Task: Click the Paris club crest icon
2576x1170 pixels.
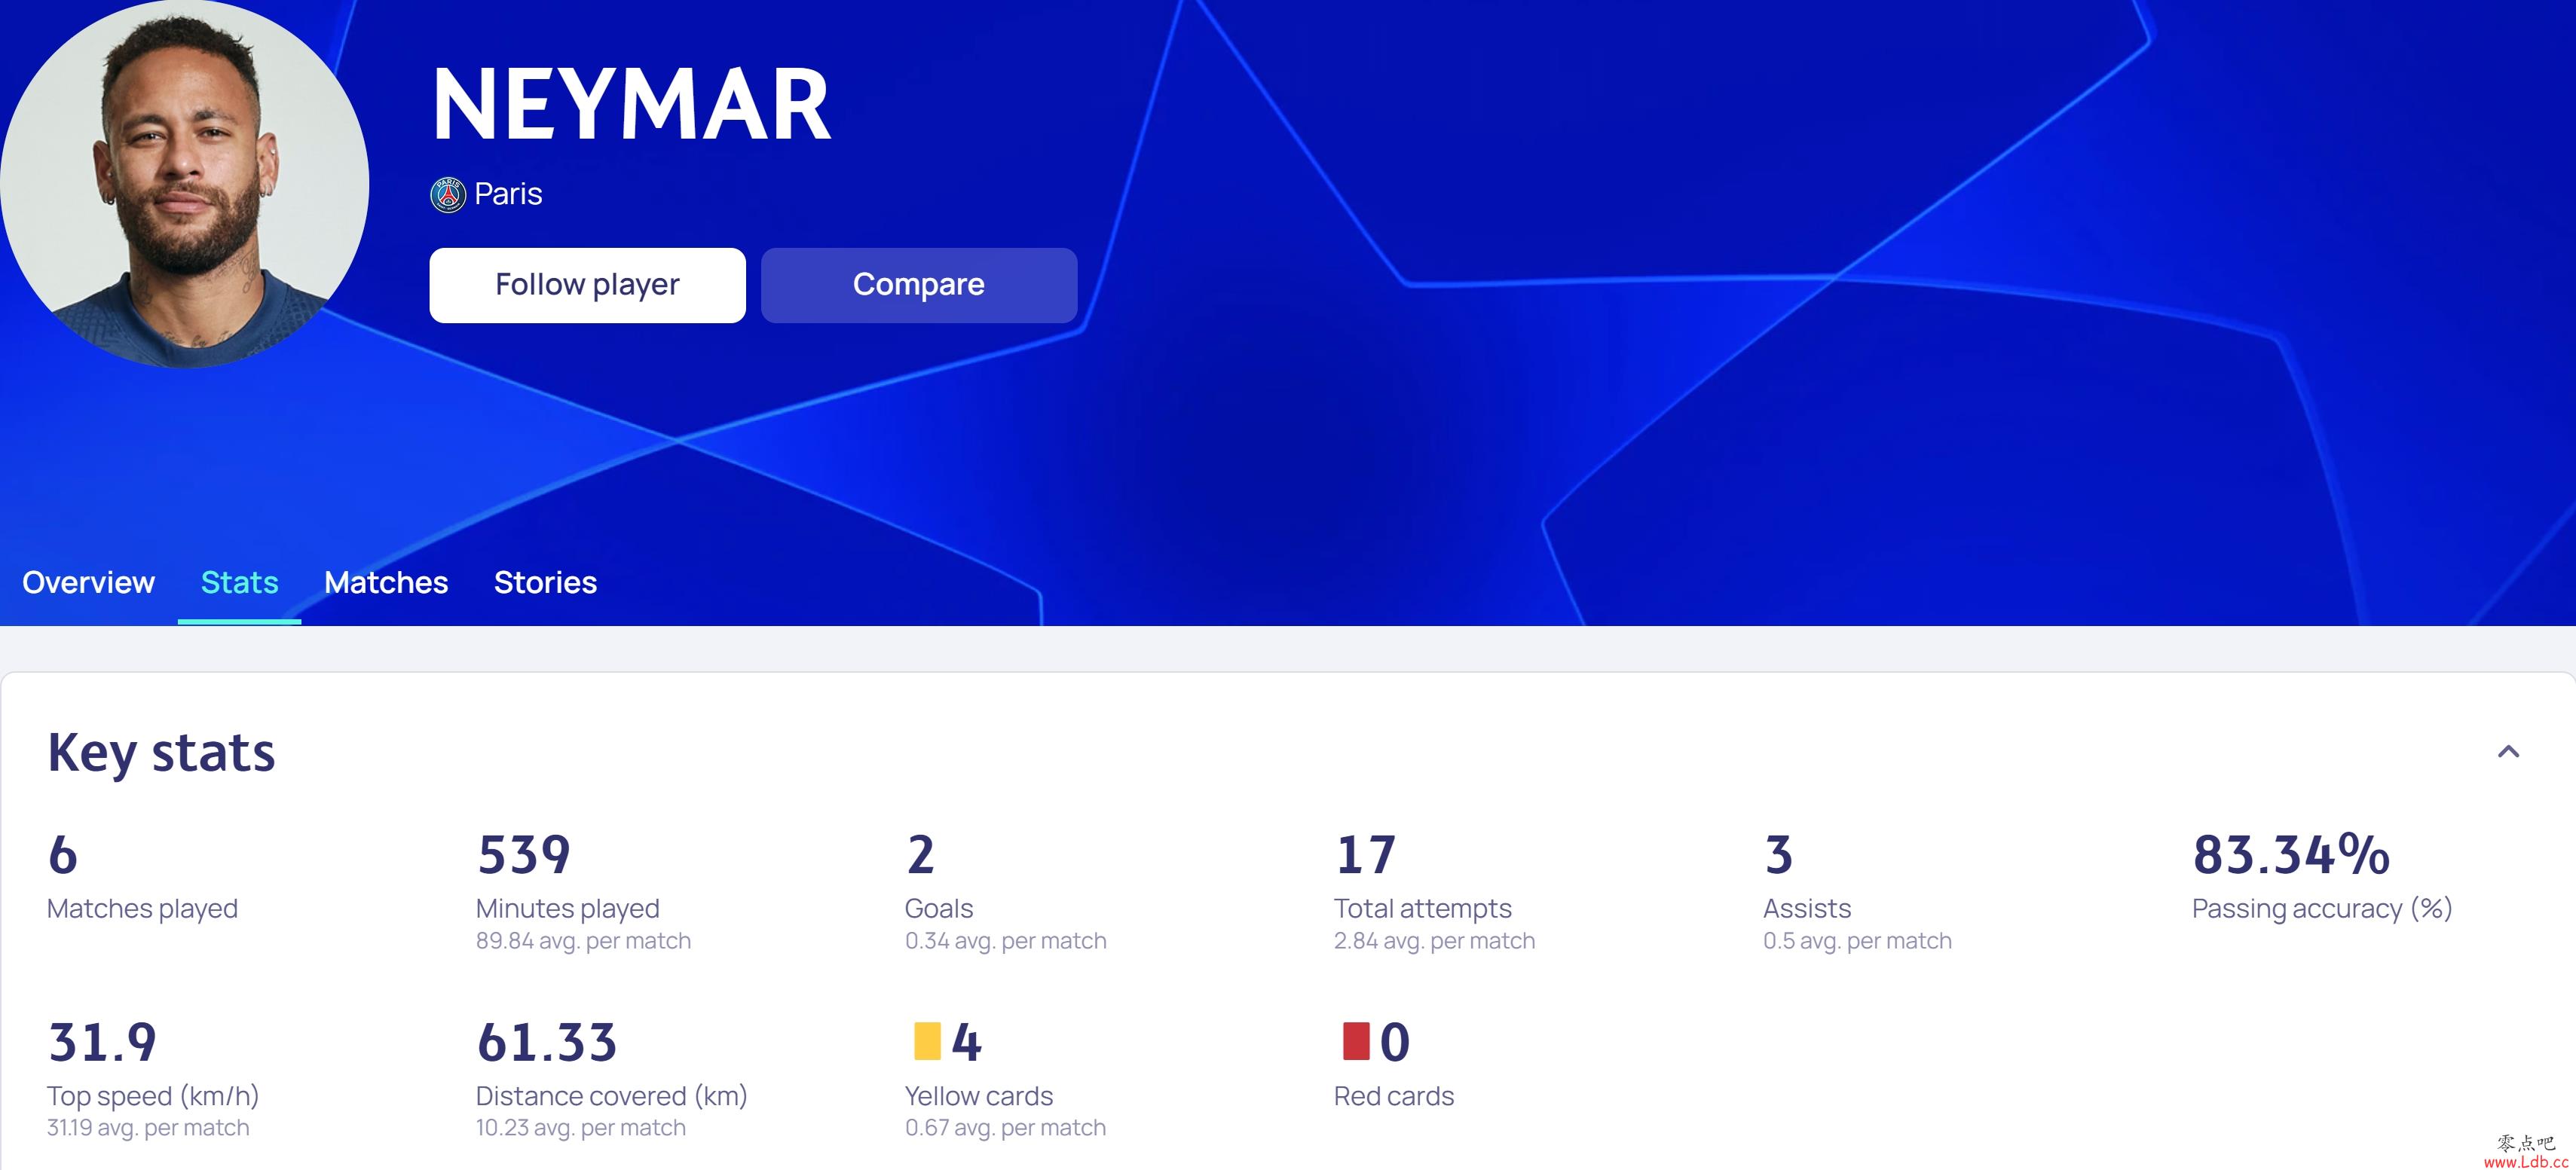Action: [x=448, y=194]
